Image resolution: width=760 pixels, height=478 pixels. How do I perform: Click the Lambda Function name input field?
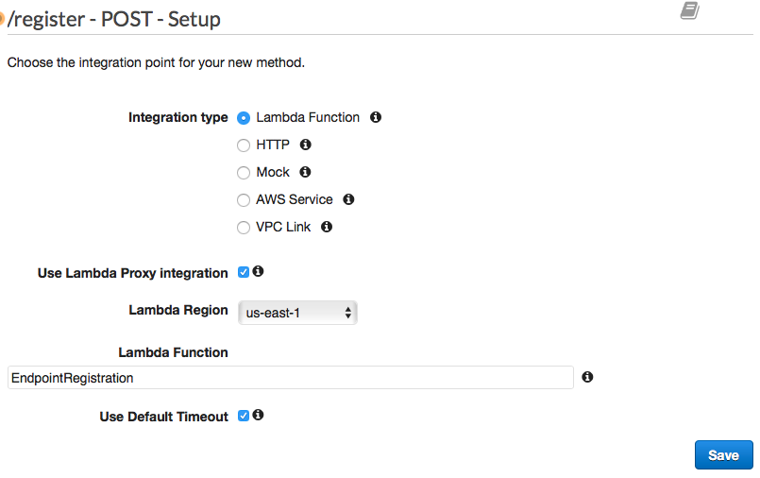(x=290, y=378)
